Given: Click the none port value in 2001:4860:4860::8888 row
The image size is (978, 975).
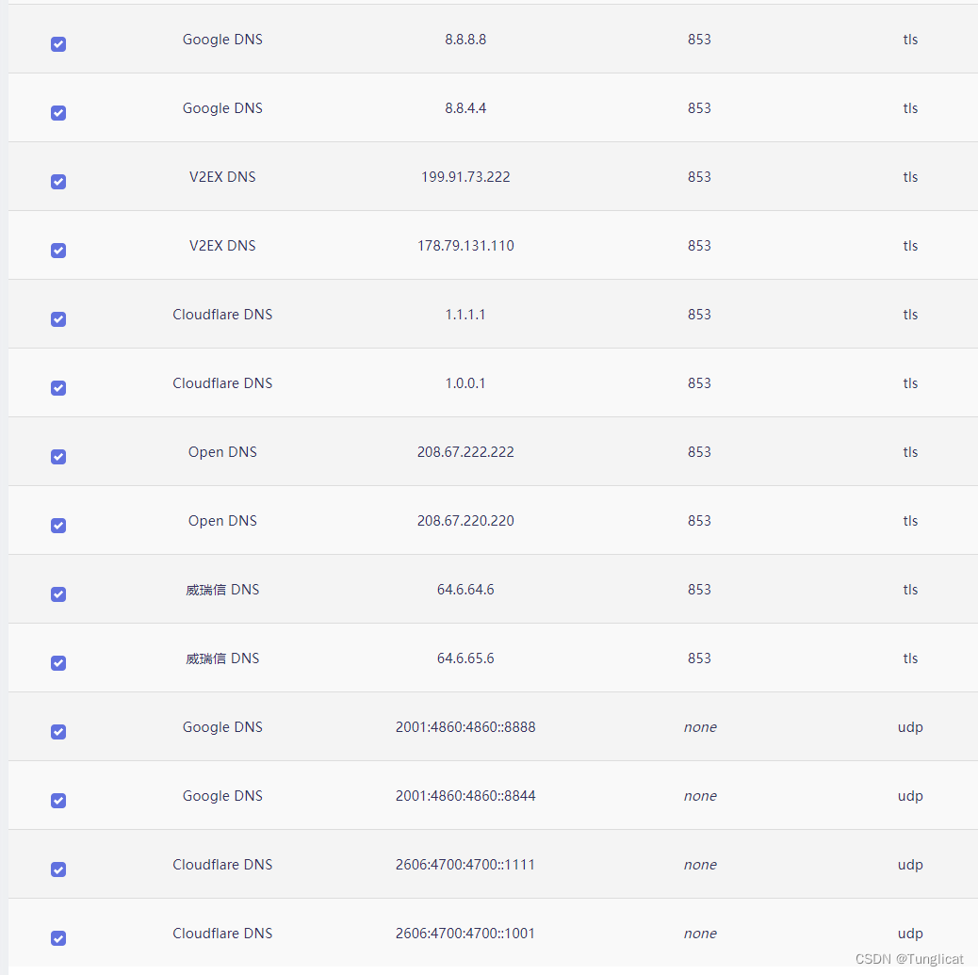Looking at the screenshot, I should pos(700,727).
